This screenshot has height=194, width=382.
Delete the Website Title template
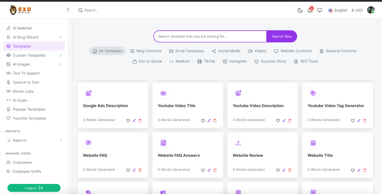tap(365, 170)
